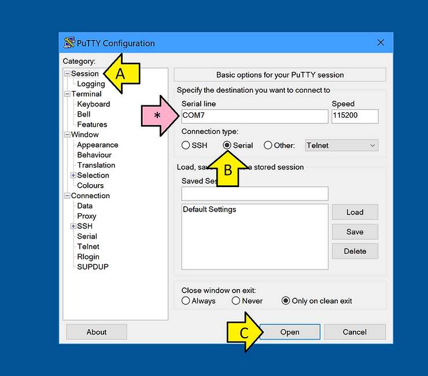Select Default Settings in saved sessions list
Image resolution: width=428 pixels, height=376 pixels.
click(x=209, y=210)
